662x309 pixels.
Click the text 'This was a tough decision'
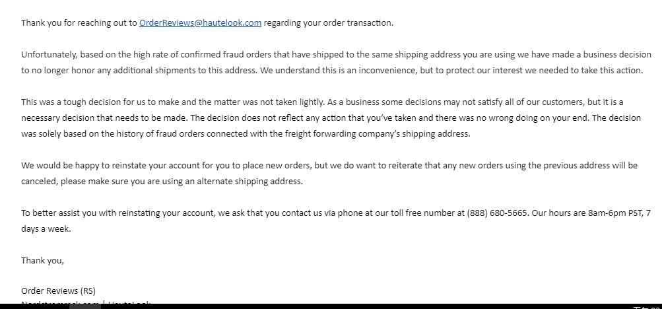66,102
